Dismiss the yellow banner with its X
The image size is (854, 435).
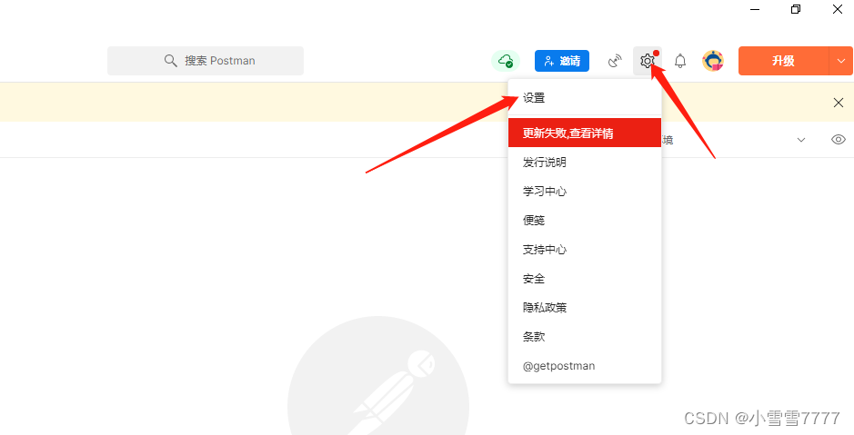pos(839,103)
